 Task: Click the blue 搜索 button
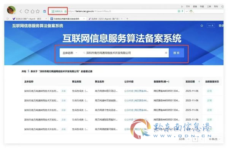pyautogui.click(x=176, y=53)
